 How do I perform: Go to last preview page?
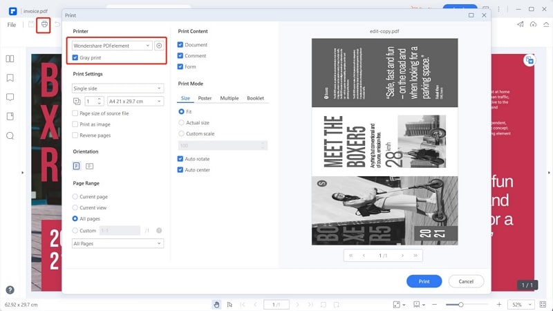(415, 255)
